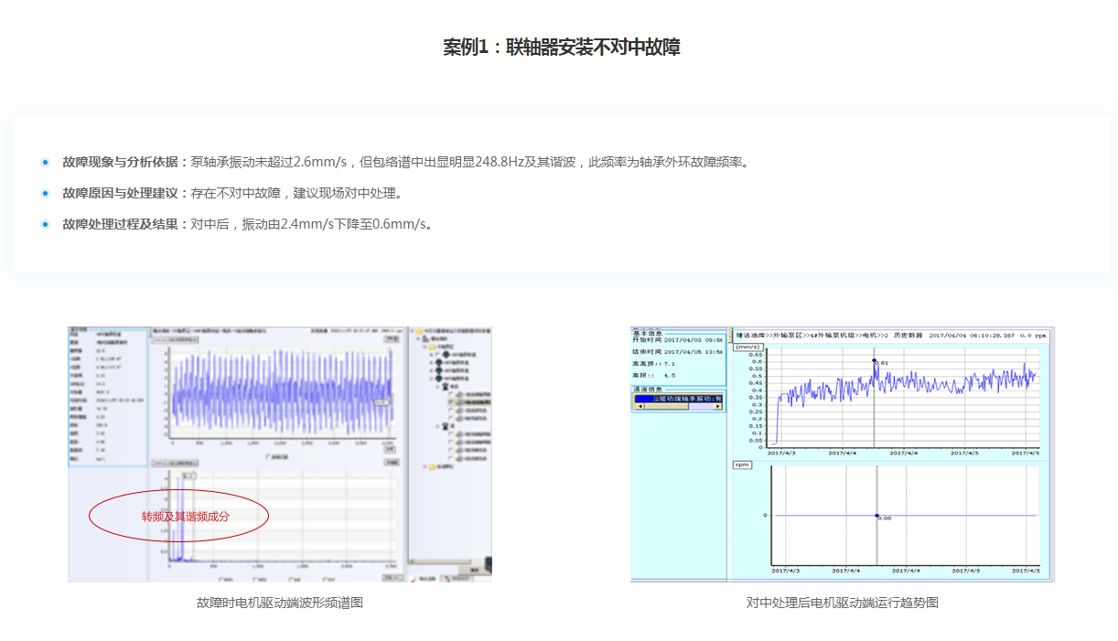
Task: Select the 故障原因与处理建议 bullet text
Action: (x=232, y=193)
